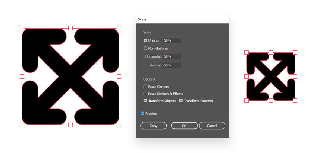The height and width of the screenshot is (153, 317).
Task: Click the 'Horizontal:' label text
Action: click(153, 56)
